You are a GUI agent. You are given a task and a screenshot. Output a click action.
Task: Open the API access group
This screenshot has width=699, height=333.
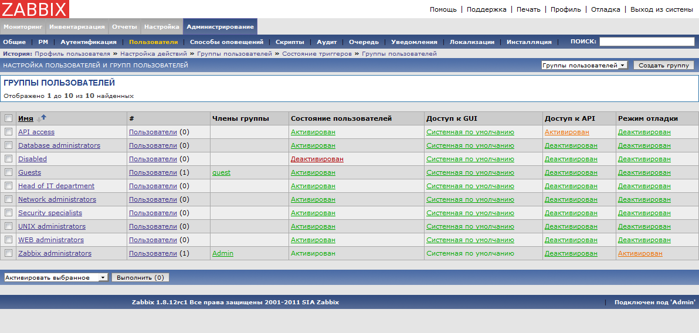click(x=36, y=132)
